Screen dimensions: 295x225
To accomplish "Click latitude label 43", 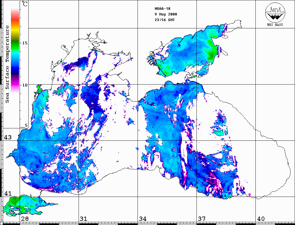I will coord(8,137).
